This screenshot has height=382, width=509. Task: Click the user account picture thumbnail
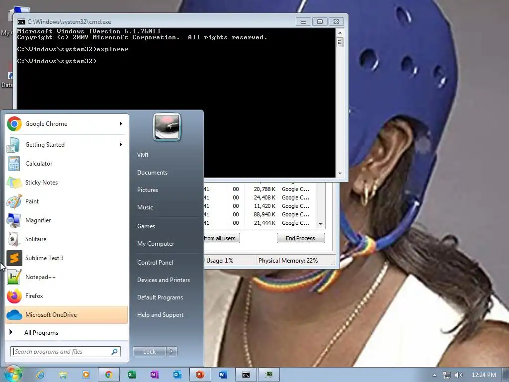point(167,127)
